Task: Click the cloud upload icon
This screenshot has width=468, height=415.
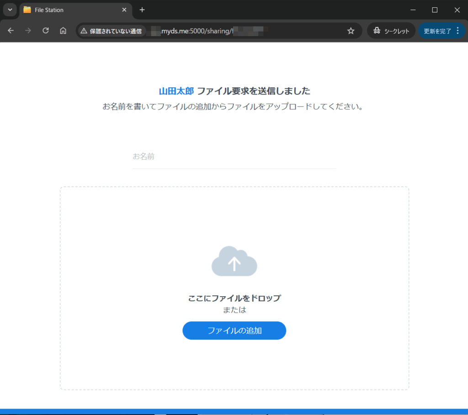Action: click(234, 261)
